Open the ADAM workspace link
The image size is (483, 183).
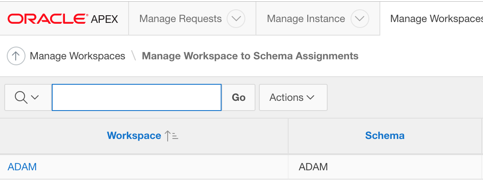click(x=22, y=167)
